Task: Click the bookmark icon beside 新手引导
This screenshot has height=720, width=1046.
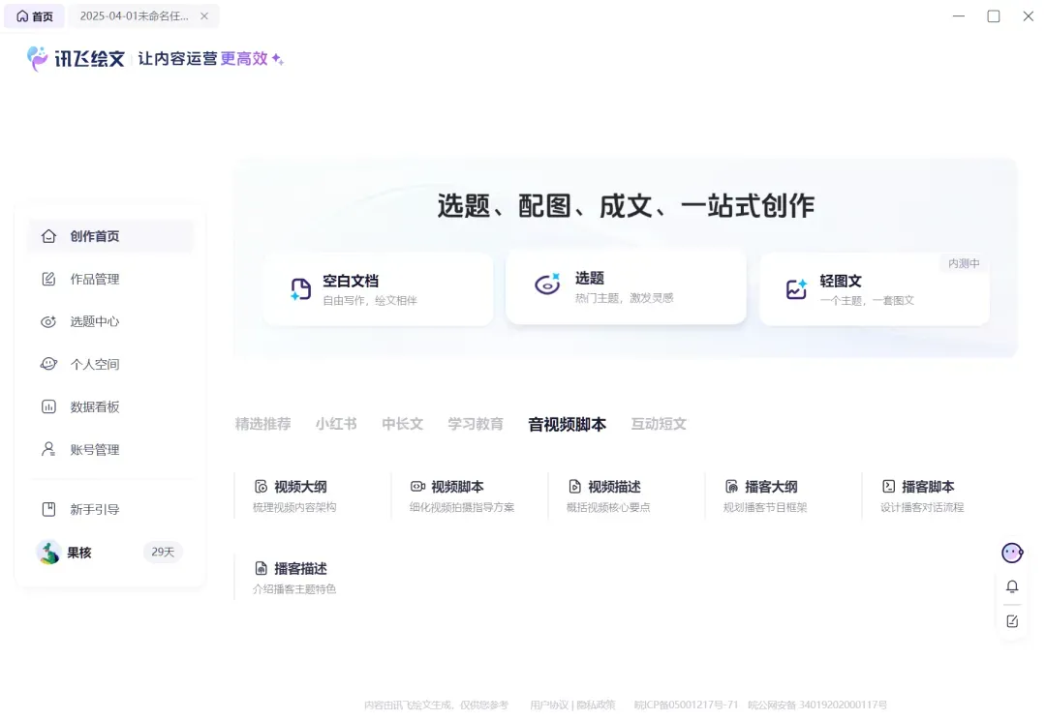Action: (48, 509)
